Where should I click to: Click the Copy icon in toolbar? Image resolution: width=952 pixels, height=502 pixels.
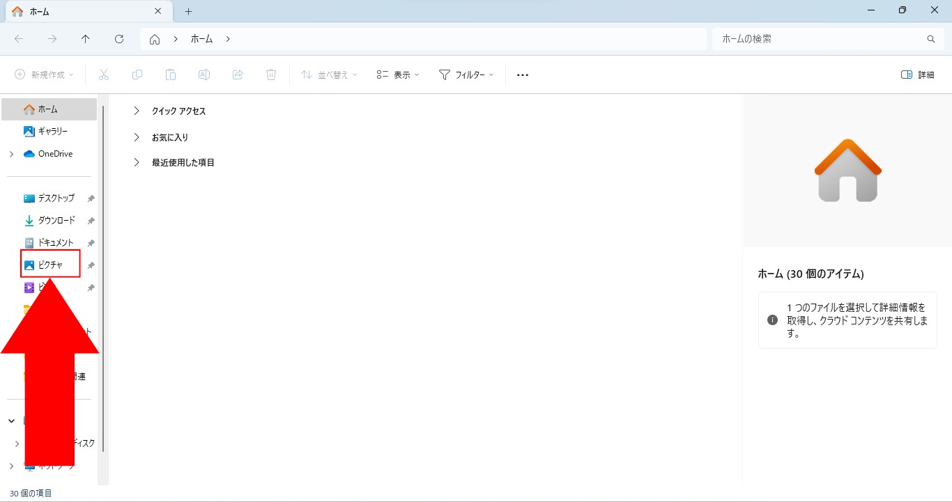tap(137, 74)
